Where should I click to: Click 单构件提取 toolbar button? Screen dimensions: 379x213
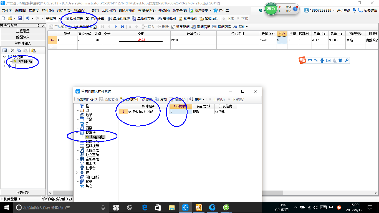[x=119, y=19]
